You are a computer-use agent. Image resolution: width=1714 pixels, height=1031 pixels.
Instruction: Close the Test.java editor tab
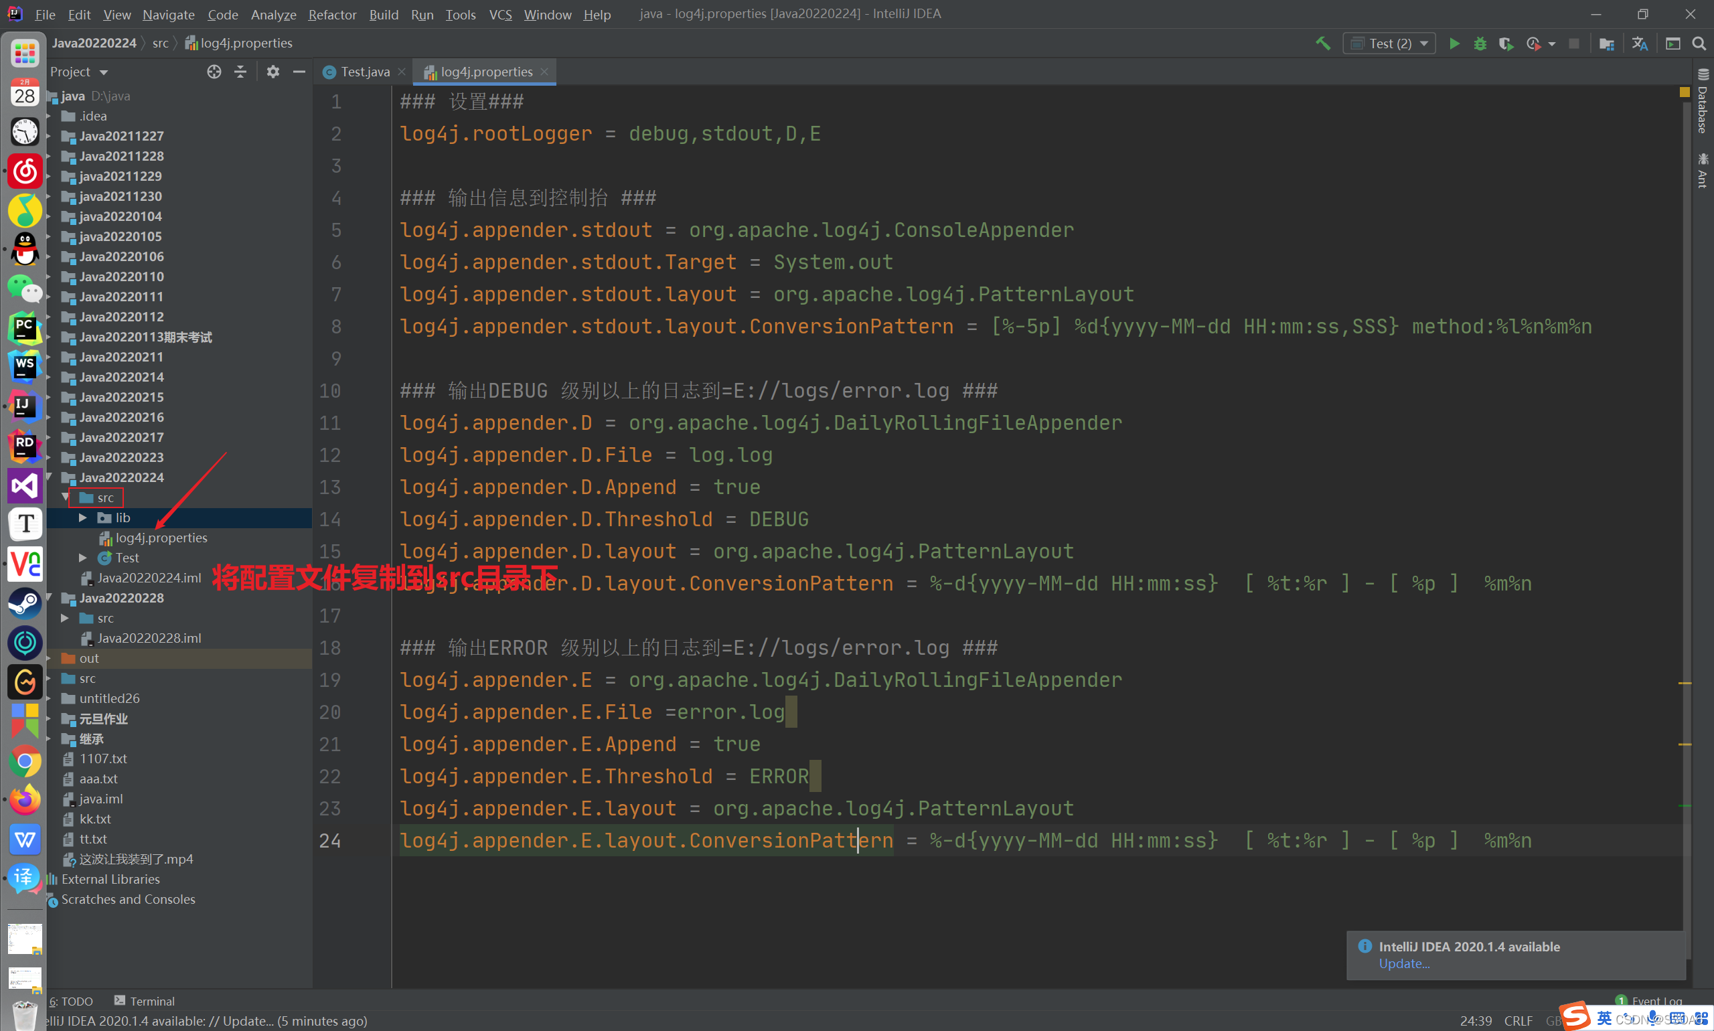[402, 72]
